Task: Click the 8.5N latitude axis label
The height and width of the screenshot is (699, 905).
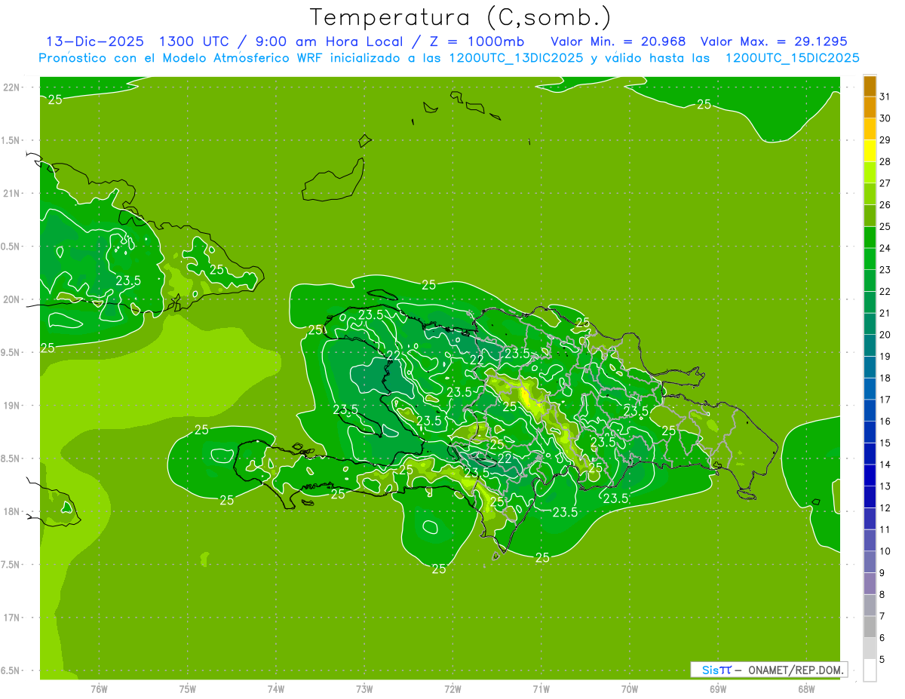Action: pyautogui.click(x=11, y=458)
